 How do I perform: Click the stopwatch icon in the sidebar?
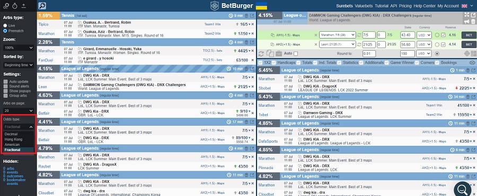[15, 6]
